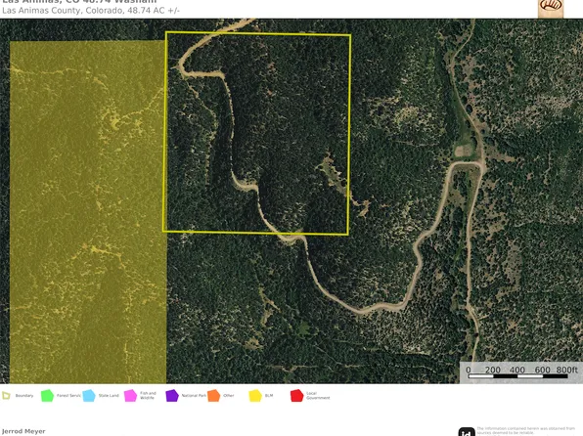583x436 pixels.
Task: Click the bear paw logo at top right
Action: pyautogui.click(x=551, y=8)
